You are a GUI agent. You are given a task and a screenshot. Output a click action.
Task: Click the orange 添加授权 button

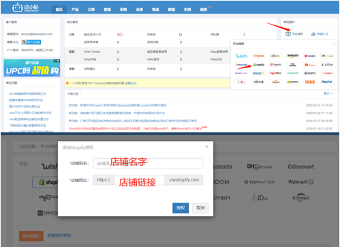[x=31, y=236]
